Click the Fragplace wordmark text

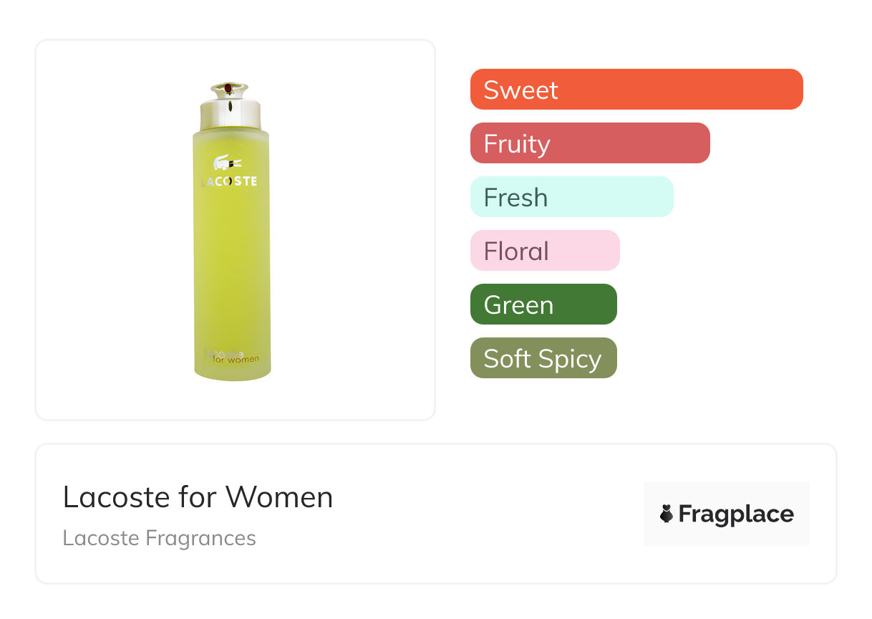(736, 514)
